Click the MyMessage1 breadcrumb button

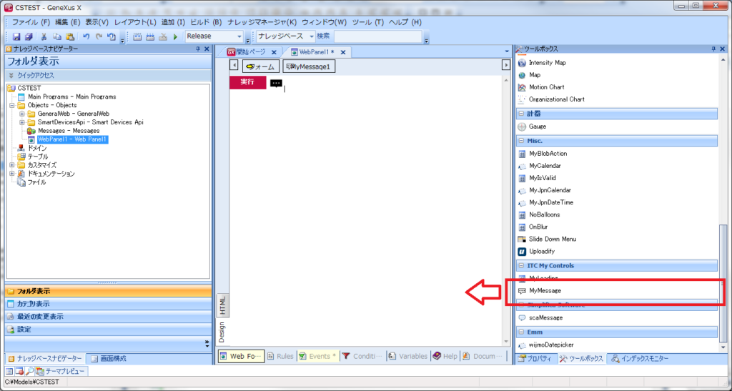(x=309, y=66)
